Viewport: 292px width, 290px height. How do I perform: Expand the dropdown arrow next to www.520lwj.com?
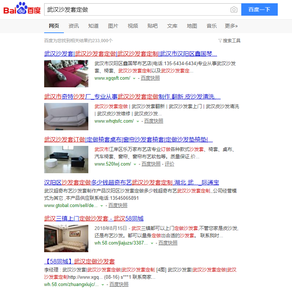[x=135, y=164]
